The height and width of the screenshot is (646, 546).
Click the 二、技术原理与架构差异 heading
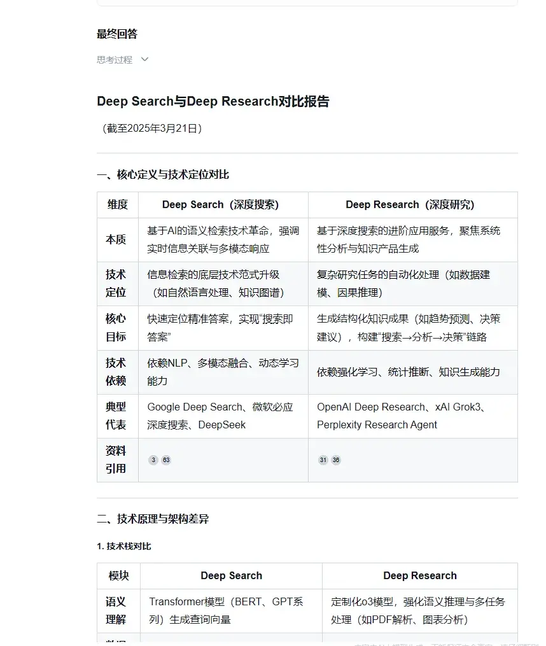coord(153,518)
